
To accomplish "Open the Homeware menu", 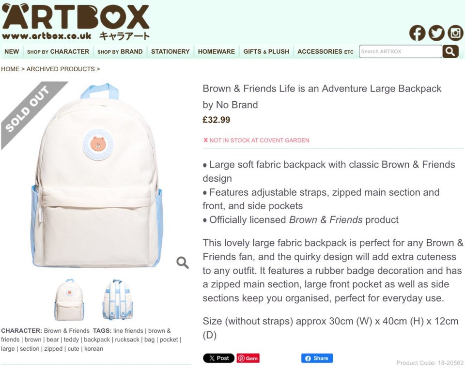I will click(x=217, y=52).
